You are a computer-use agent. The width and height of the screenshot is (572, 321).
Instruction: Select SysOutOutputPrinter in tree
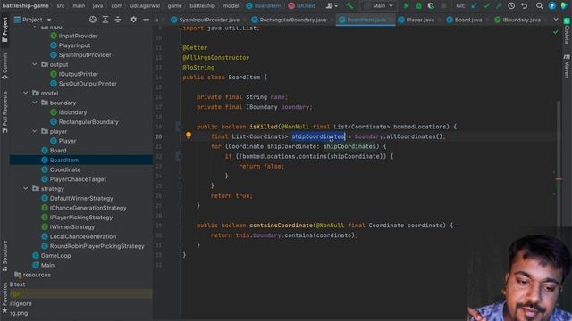88,83
